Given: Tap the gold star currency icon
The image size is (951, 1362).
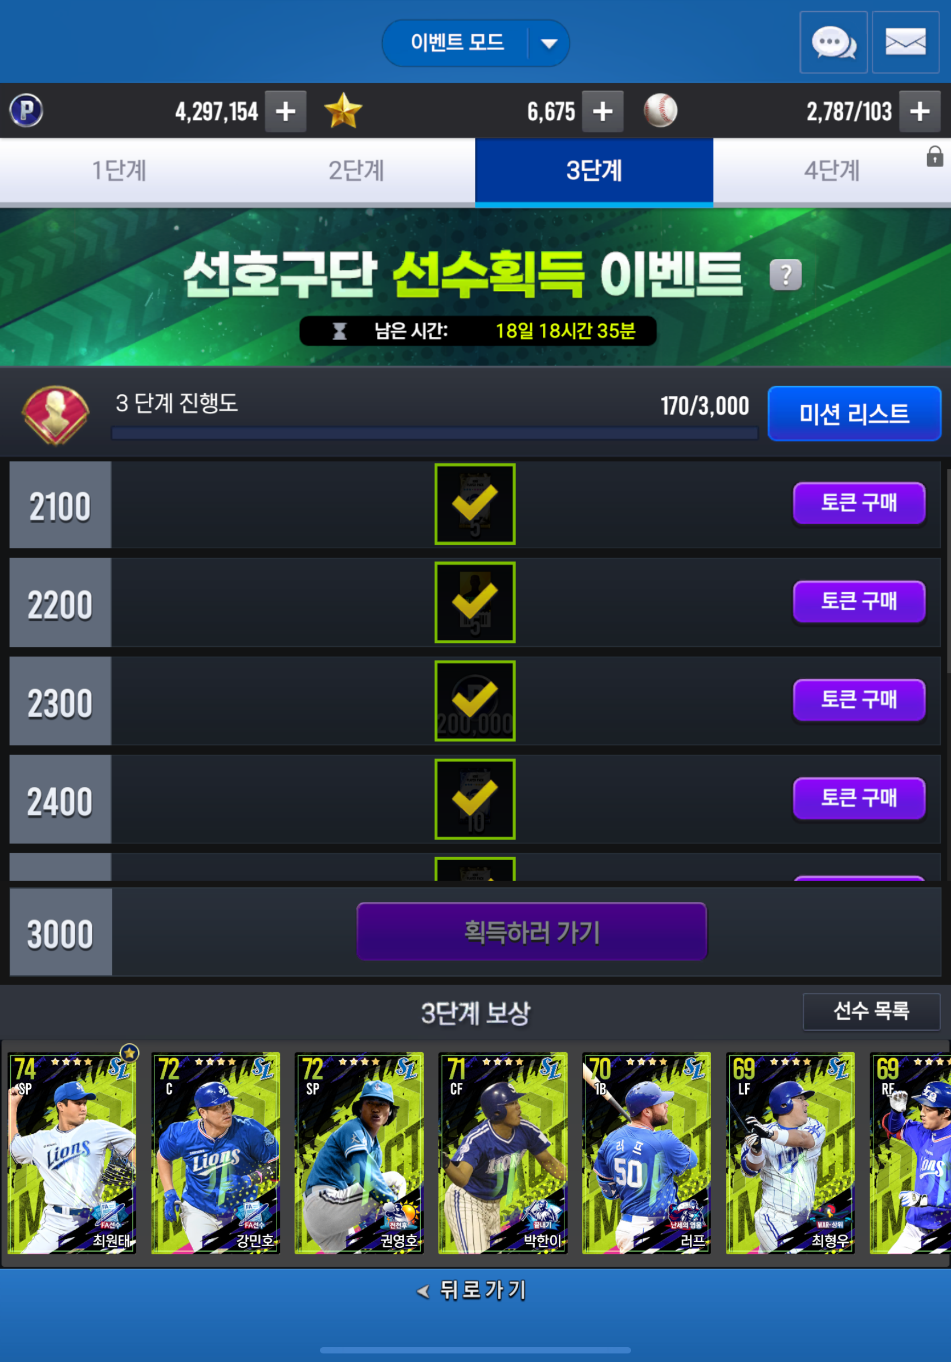Looking at the screenshot, I should pos(343,111).
